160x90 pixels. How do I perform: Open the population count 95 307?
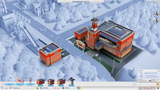[x=67, y=88]
